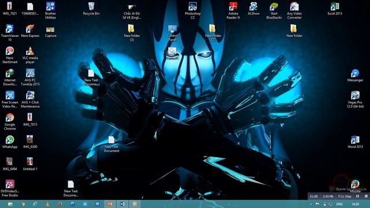370x208 pixels.
Task: Open WhatsApp desktop shortcut
Action: tap(10, 142)
